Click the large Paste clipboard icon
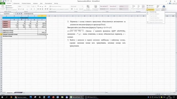The width and height of the screenshot is (177, 99). (x=2, y=7)
